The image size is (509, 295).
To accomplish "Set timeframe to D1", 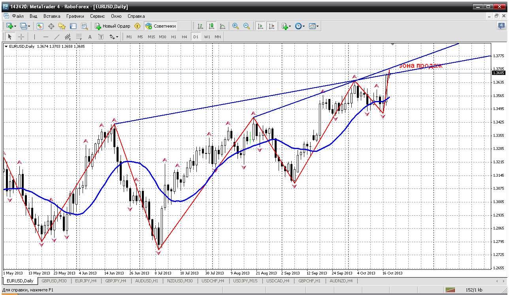I will [x=196, y=37].
